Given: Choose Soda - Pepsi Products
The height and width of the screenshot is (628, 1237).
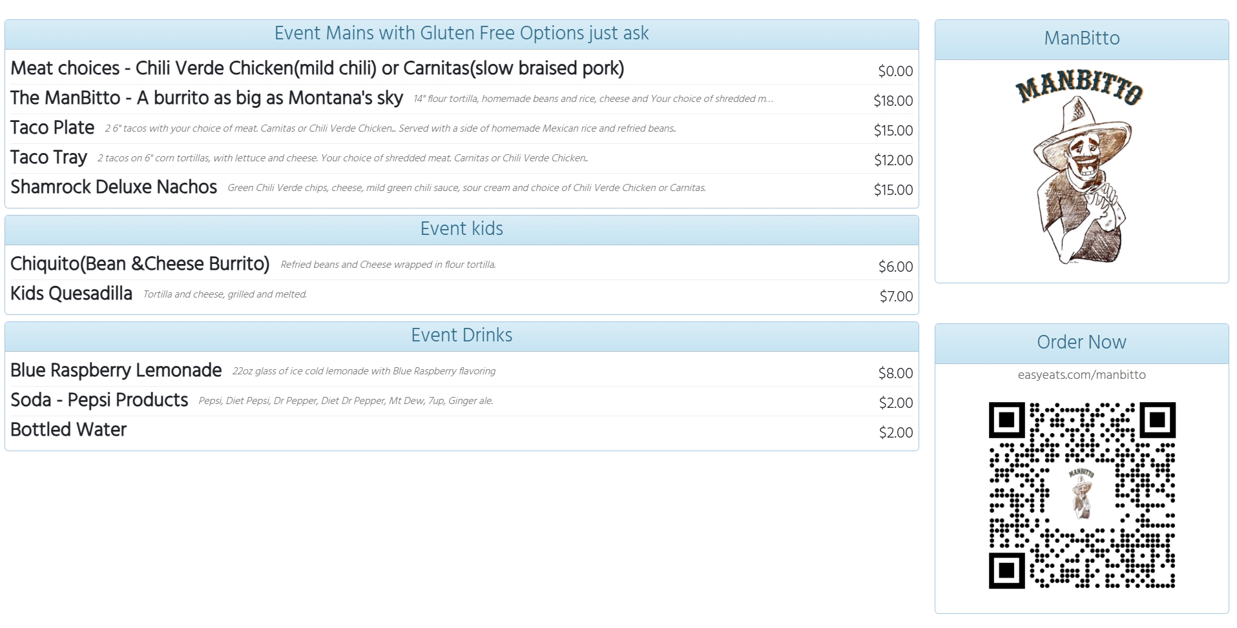Looking at the screenshot, I should [x=99, y=400].
